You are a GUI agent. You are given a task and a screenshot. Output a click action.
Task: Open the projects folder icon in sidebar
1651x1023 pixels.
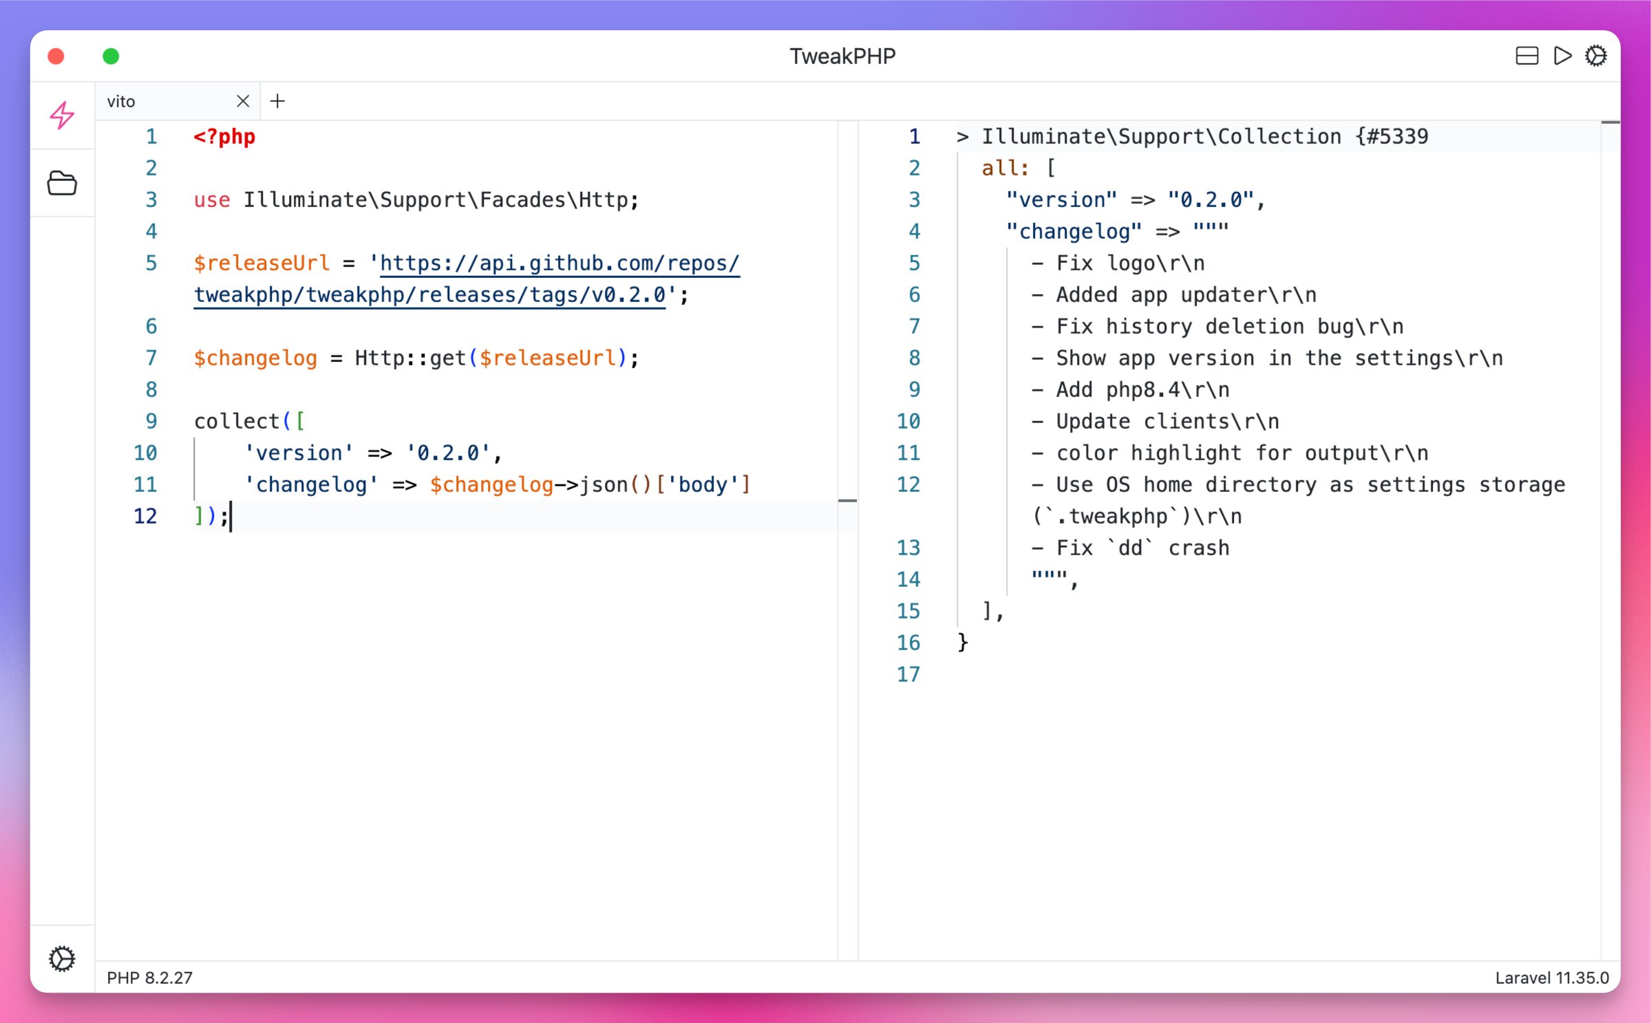coord(62,183)
